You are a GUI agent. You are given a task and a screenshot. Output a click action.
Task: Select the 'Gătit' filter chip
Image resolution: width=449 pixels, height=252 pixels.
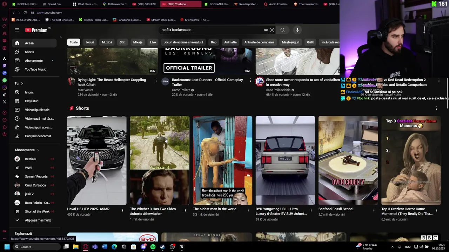click(310, 42)
